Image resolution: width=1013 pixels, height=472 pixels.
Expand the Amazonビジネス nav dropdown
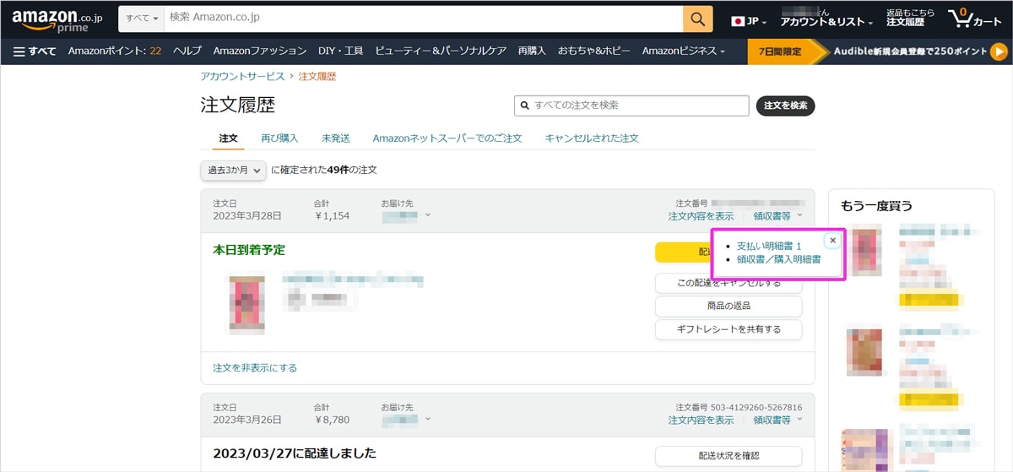tap(683, 51)
